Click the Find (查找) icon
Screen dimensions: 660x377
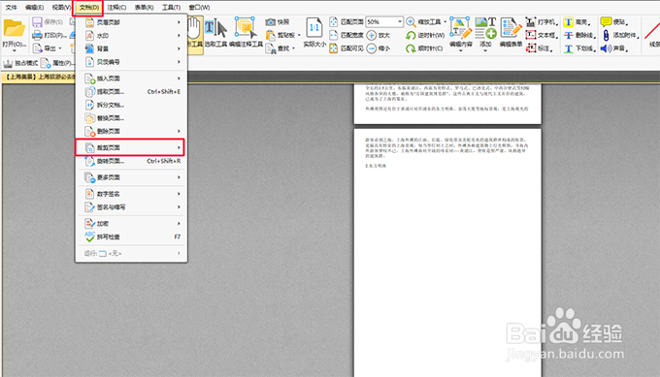tap(270, 48)
